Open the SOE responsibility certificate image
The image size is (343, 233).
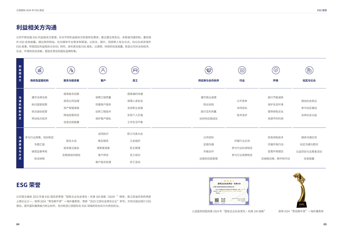coord(229,191)
